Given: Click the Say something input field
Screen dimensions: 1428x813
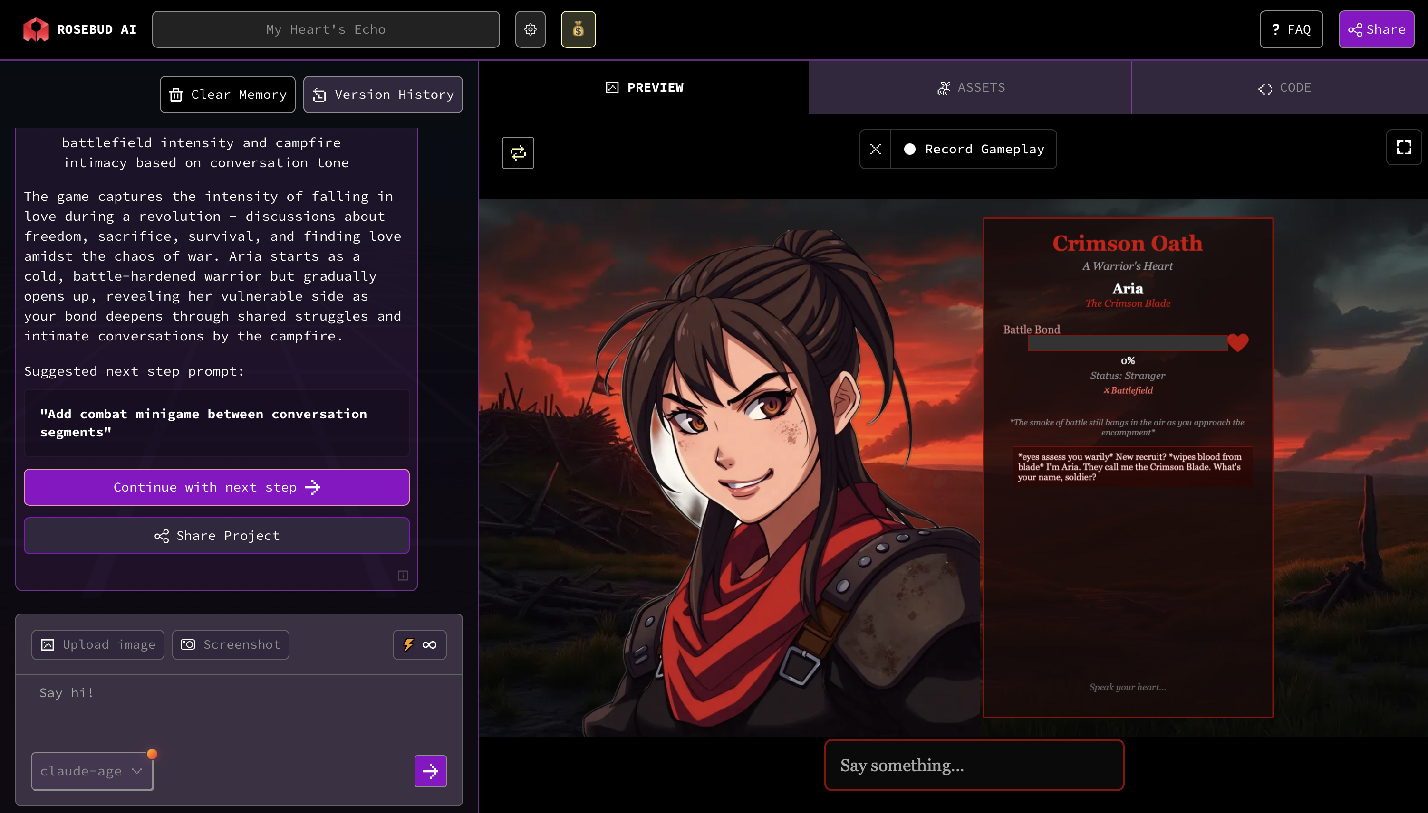Looking at the screenshot, I should 974,765.
